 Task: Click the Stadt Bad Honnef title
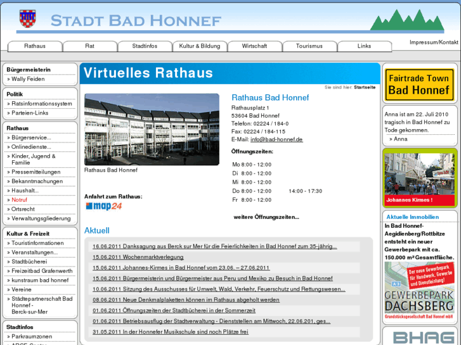click(136, 21)
